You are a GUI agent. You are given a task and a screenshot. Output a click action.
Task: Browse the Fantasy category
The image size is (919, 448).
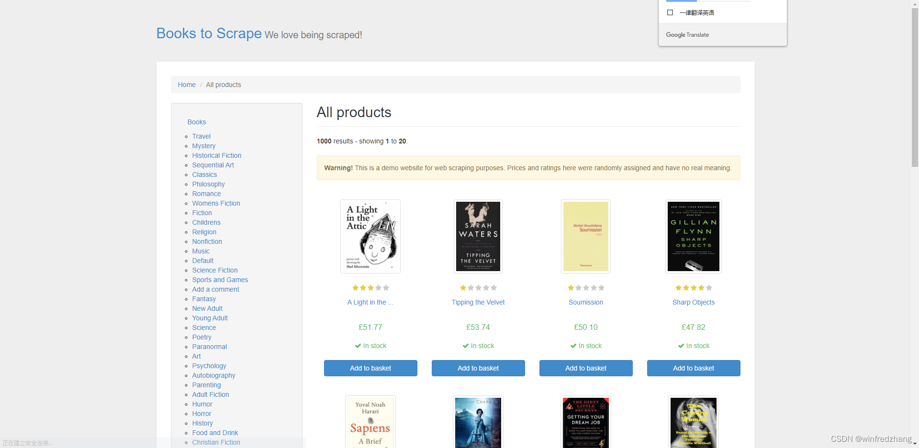[204, 299]
